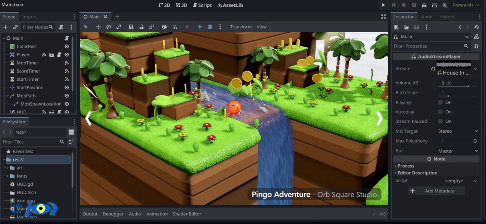Open sun and environment settings dots
The width and height of the screenshot is (486, 224).
[220, 27]
